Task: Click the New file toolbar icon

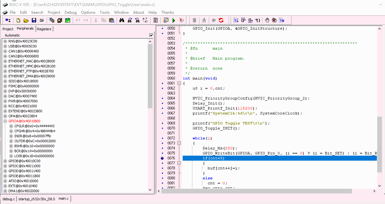Action: 18,20
